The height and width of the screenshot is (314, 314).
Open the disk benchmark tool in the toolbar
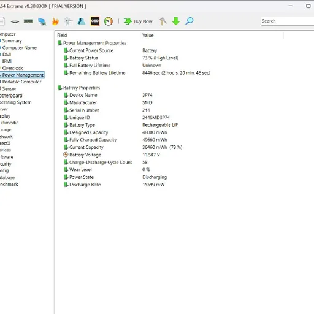[15, 21]
